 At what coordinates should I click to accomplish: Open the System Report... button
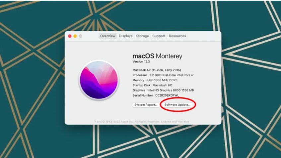pyautogui.click(x=146, y=105)
